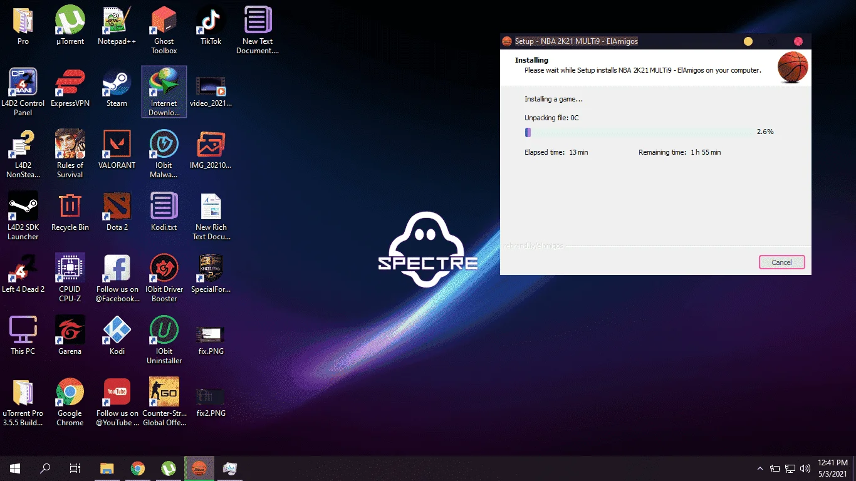Screen dimensions: 856x481
Task: Cancel the NBA 2K21 installation
Action: click(781, 262)
